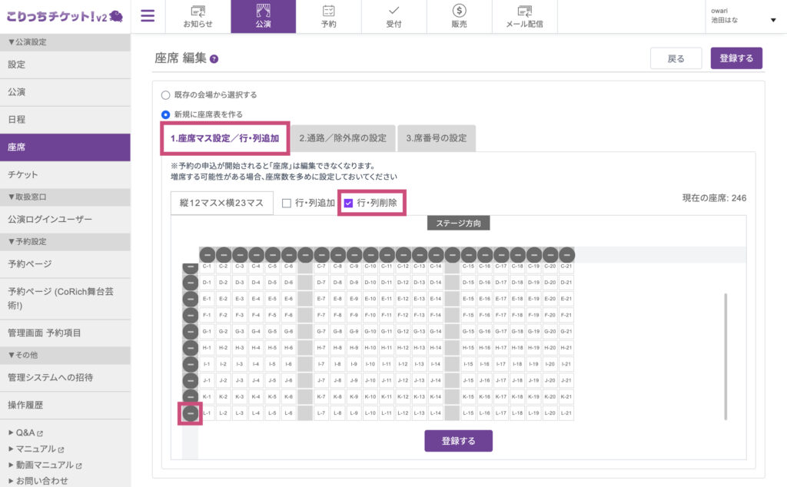Select 既存の会場から選択する radio button
This screenshot has width=787, height=487.
coord(166,94)
